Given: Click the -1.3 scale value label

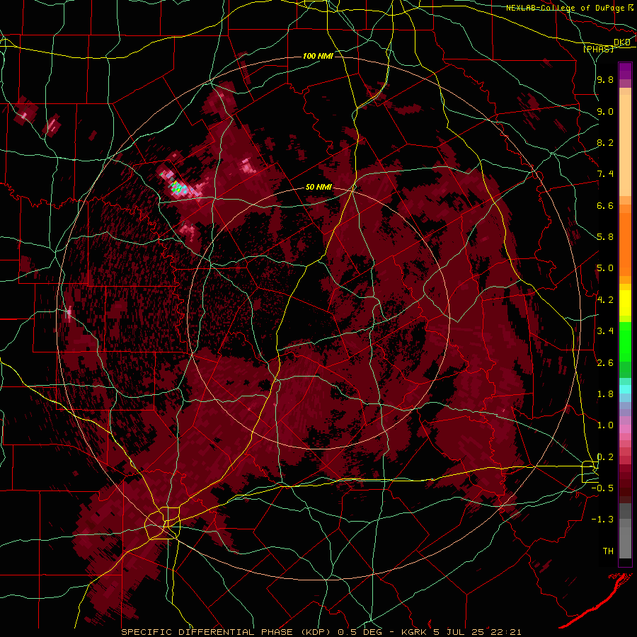Looking at the screenshot, I should pos(602,520).
